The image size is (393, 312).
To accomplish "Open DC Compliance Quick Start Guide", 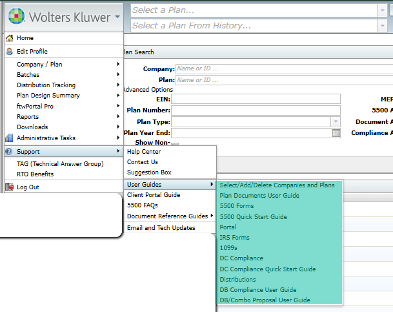I will pyautogui.click(x=279, y=269).
